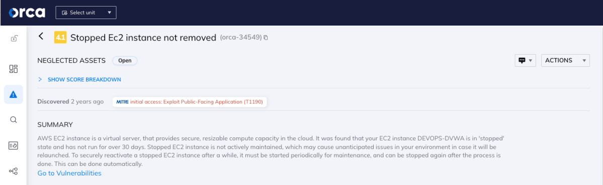Viewport: 603px width, 185px height.
Task: Open the comment bubble dropdown
Action: 526,61
